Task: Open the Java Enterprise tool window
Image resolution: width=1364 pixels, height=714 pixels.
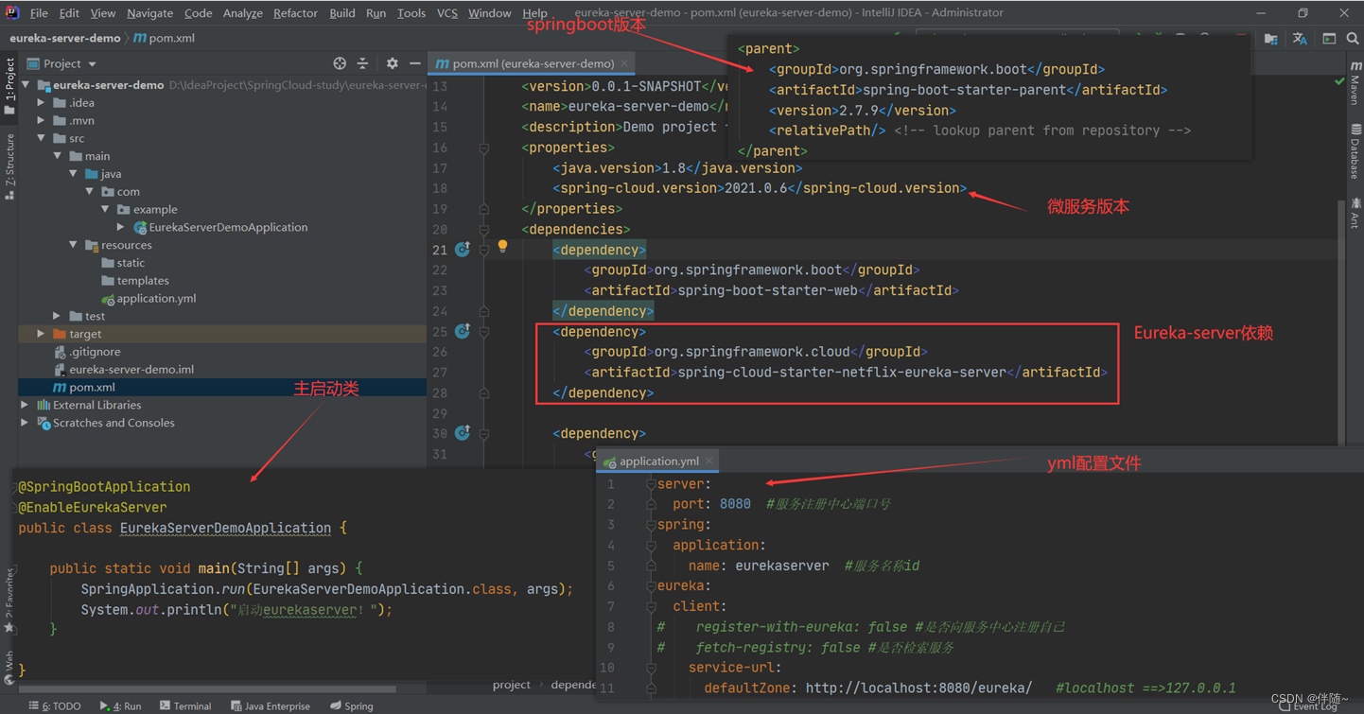Action: 270,705
